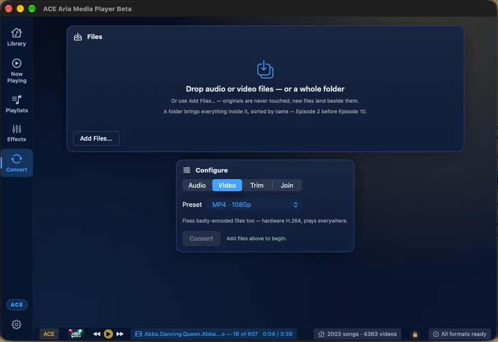This screenshot has height=342, width=498.
Task: Go to Now Playing view
Action: tap(17, 71)
